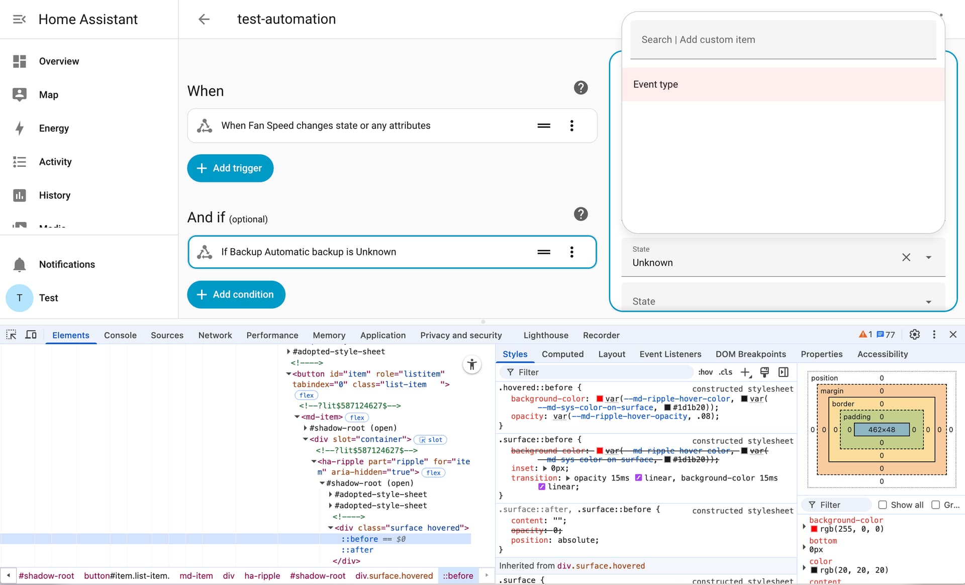
Task: Switch to the Console tab
Action: click(x=120, y=335)
